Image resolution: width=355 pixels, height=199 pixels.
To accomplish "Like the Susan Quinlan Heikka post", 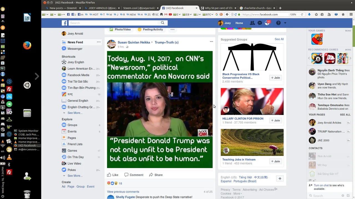I will click(113, 175).
